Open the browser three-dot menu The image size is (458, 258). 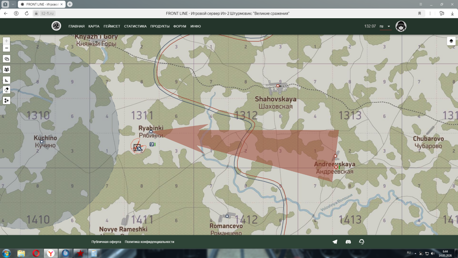coord(430,13)
